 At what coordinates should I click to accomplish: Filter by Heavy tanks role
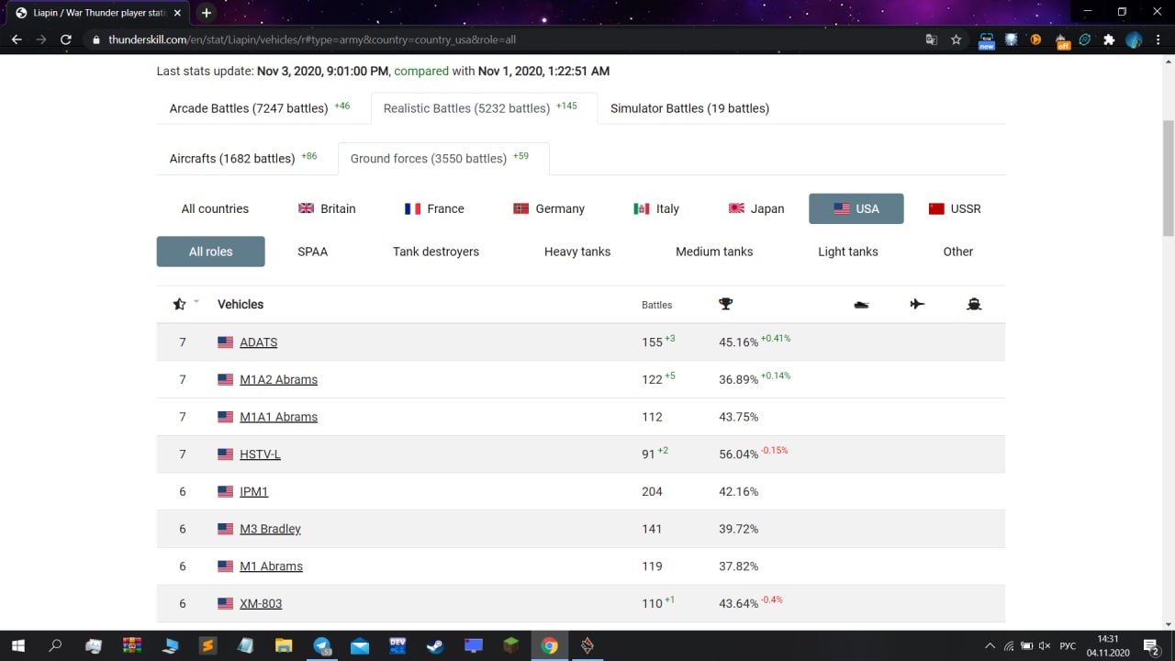577,252
